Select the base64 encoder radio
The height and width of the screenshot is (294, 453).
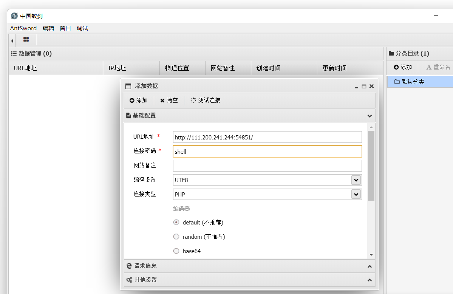pyautogui.click(x=176, y=251)
